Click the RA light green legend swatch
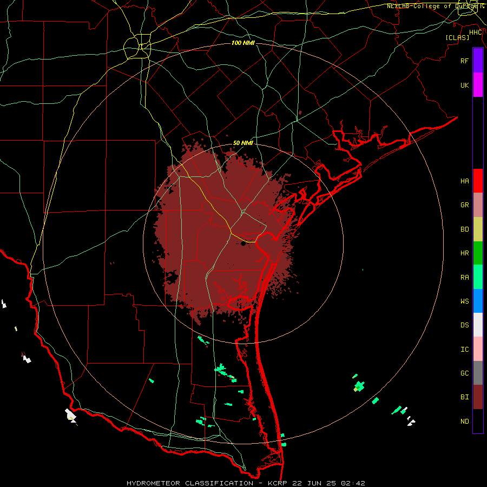The height and width of the screenshot is (487, 487). [478, 277]
